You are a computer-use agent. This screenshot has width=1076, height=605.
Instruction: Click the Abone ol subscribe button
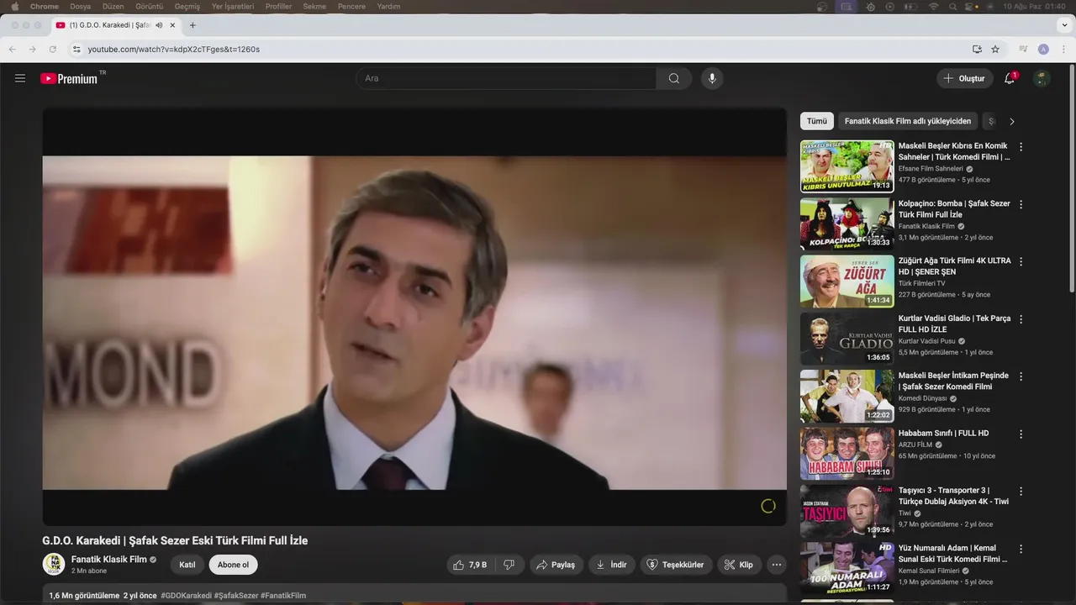(233, 565)
